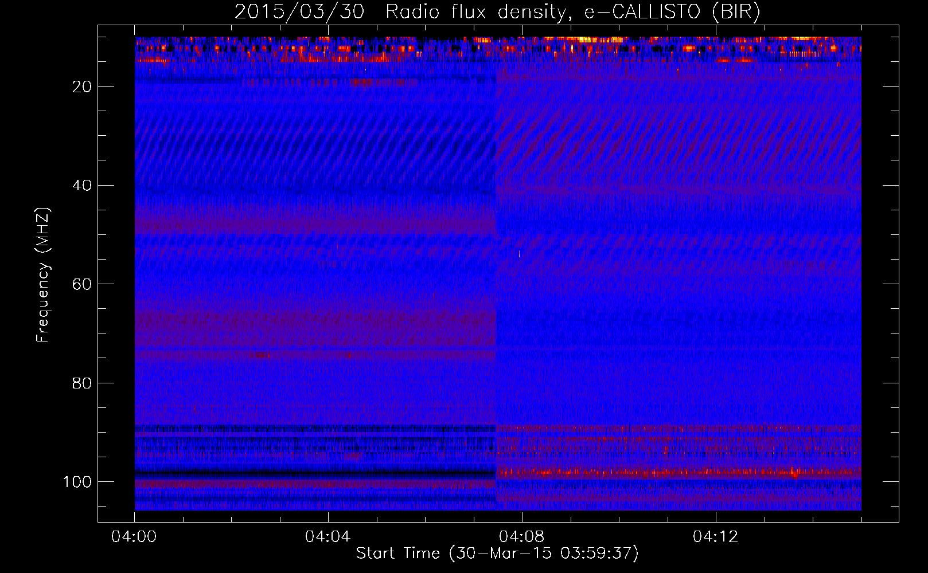This screenshot has width=928, height=573.
Task: Click the 20 MHz frequency tick label
Action: (83, 87)
